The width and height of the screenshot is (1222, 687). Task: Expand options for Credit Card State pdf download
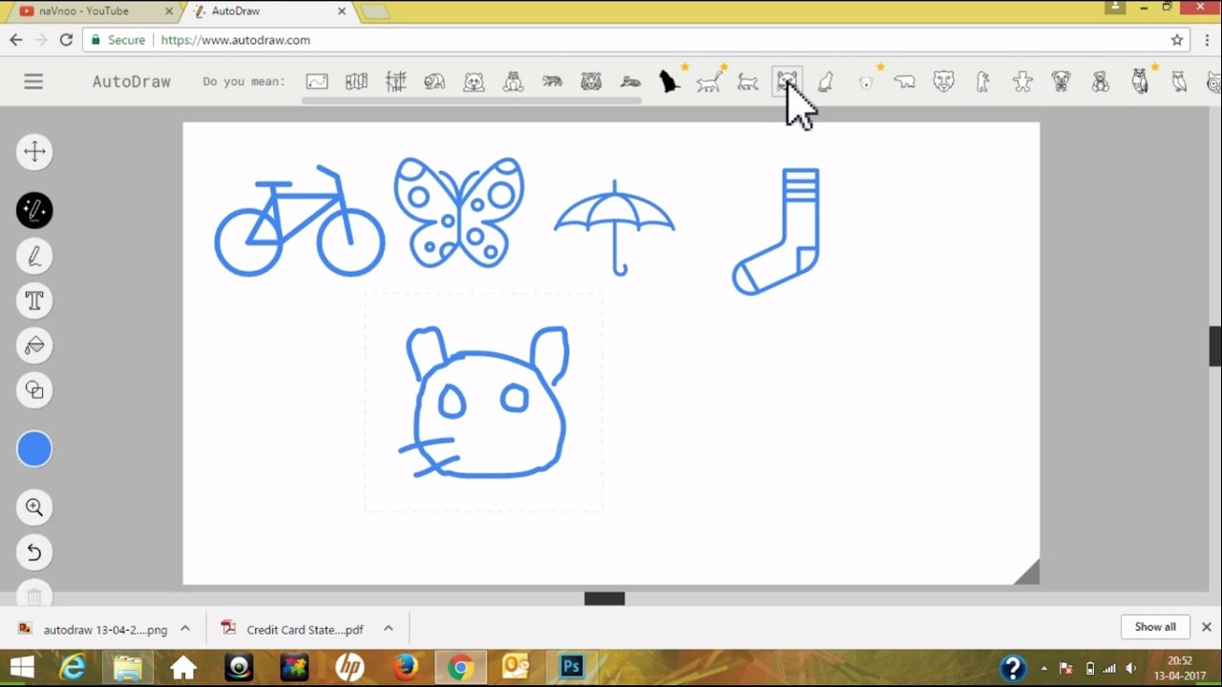(x=389, y=628)
